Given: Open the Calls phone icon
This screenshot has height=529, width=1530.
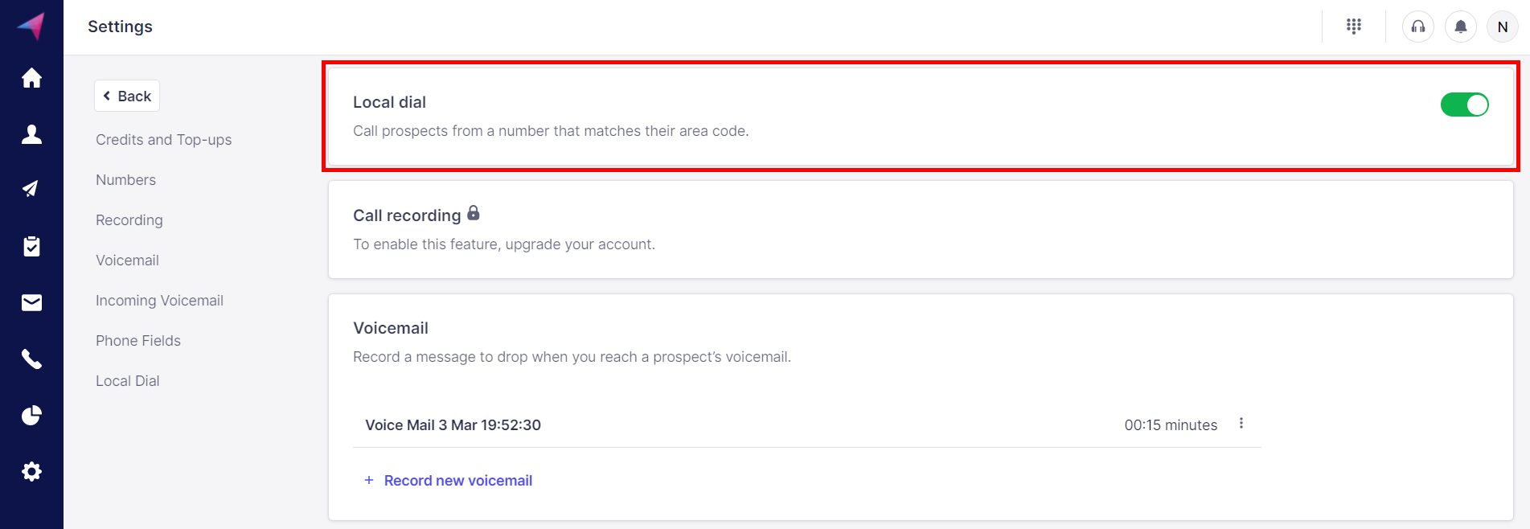Looking at the screenshot, I should tap(31, 359).
